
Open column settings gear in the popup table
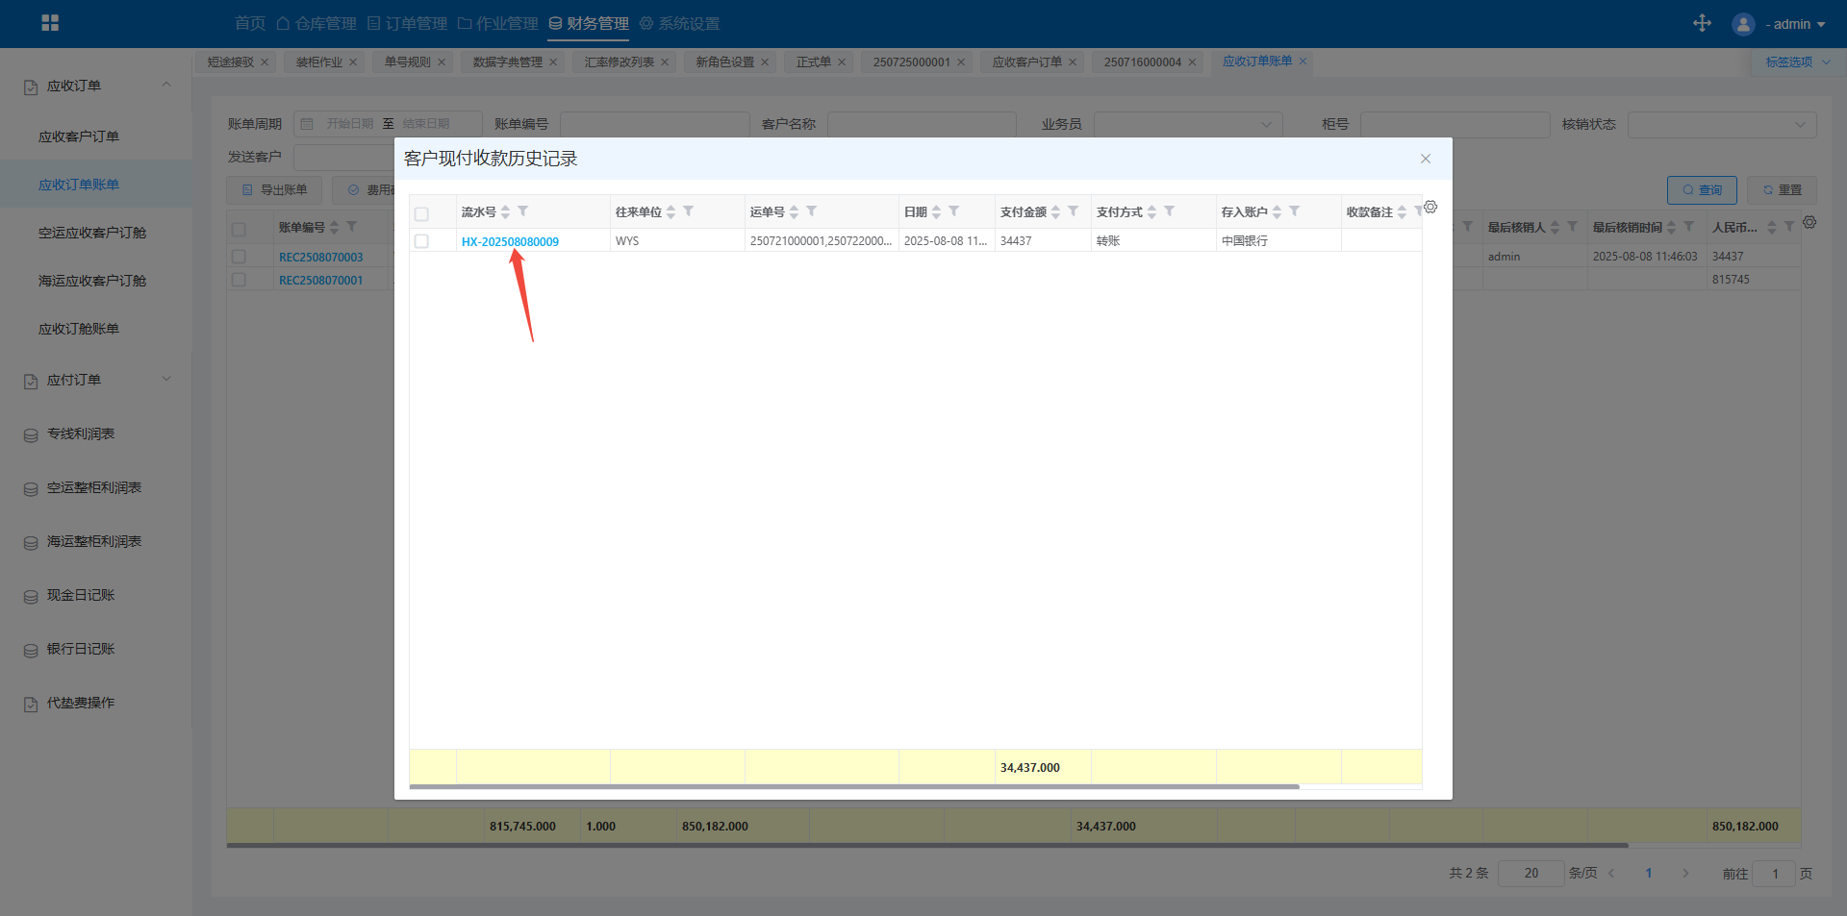1430,208
